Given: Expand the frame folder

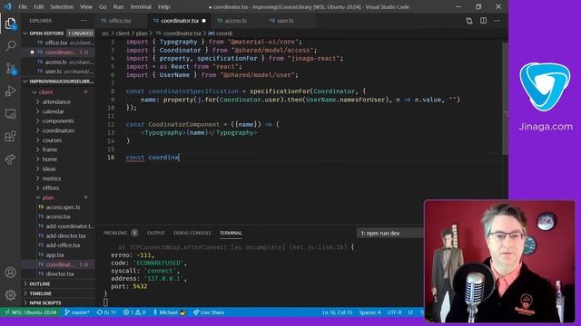Looking at the screenshot, I should (50, 149).
